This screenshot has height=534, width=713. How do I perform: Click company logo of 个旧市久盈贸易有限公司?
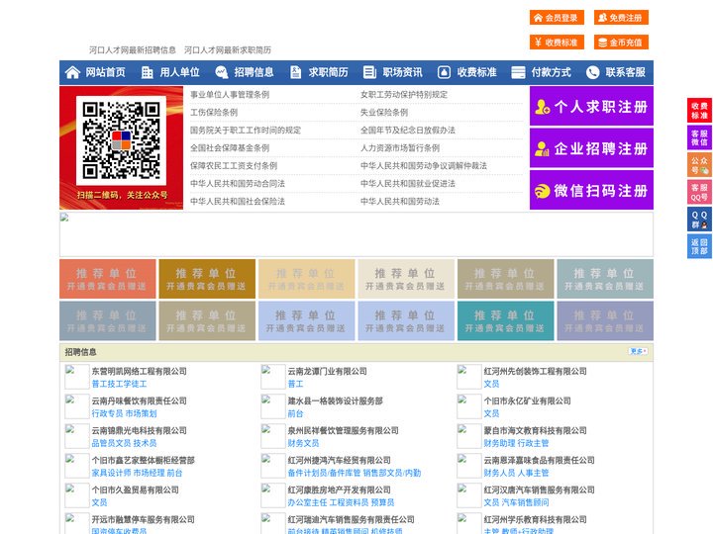tap(77, 495)
